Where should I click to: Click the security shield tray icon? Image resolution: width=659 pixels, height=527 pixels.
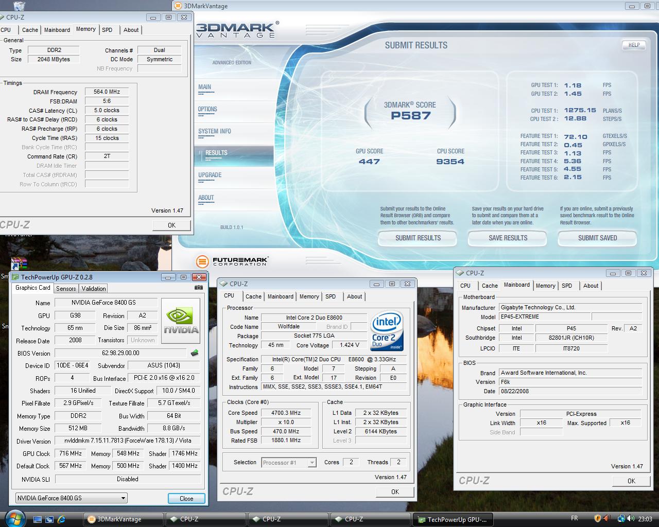597,519
